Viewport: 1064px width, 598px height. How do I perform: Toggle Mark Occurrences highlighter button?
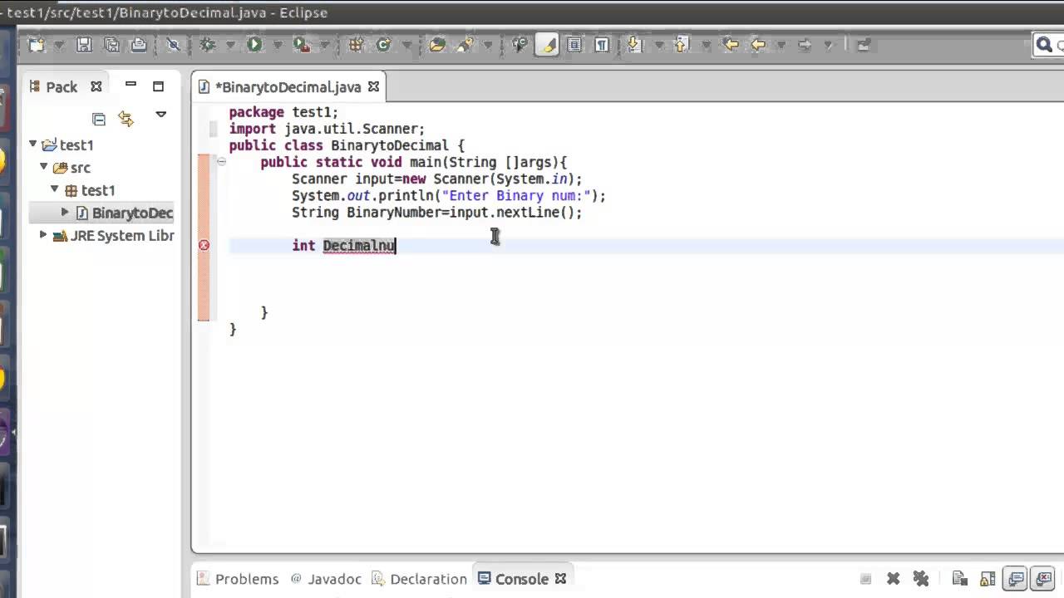click(x=547, y=45)
